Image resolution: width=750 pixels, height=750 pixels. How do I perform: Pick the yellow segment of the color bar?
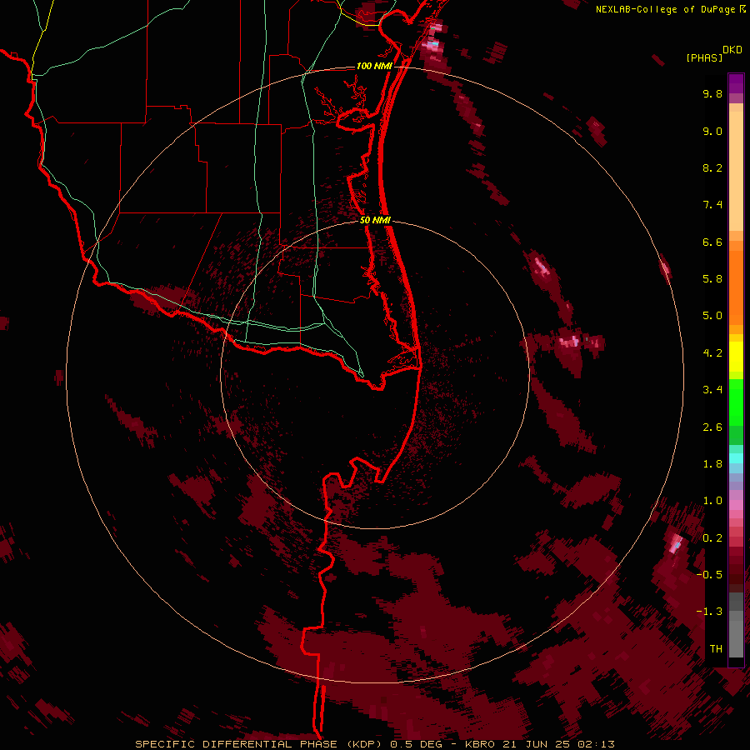point(736,357)
